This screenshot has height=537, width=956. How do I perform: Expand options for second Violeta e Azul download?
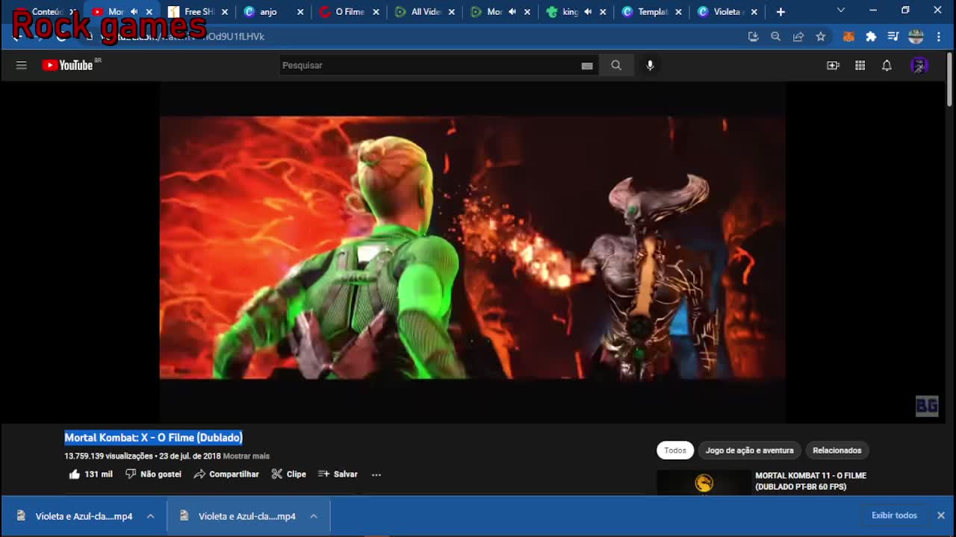tap(314, 516)
